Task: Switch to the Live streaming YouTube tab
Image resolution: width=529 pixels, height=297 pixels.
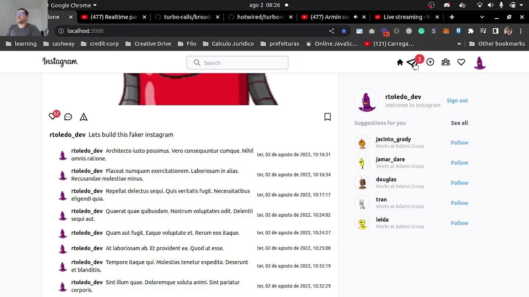Action: (x=407, y=17)
